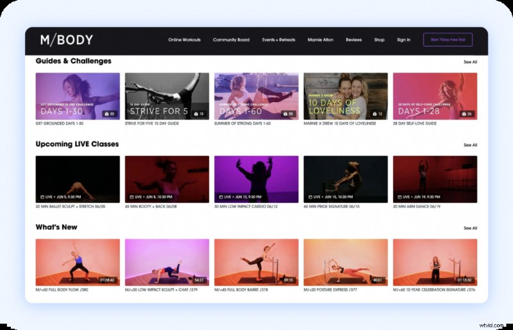The height and width of the screenshot is (330, 513).
Task: Click 28 DAY SELF-LOVE GUIDE title
Action: tap(414, 123)
